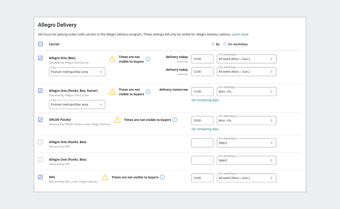This screenshot has width=340, height=209.
Task: Open the Learn more link
Action: click(240, 34)
